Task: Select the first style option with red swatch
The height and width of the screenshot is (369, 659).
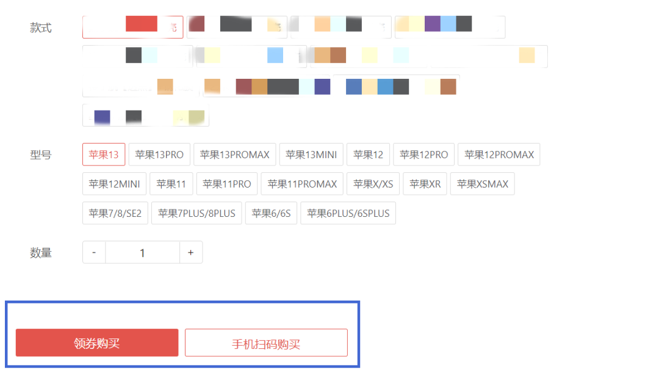Action: click(x=133, y=27)
